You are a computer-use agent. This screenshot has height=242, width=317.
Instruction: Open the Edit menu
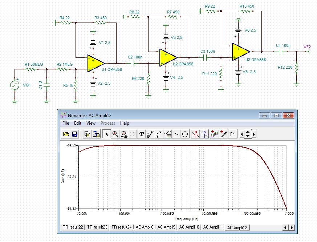78,123
